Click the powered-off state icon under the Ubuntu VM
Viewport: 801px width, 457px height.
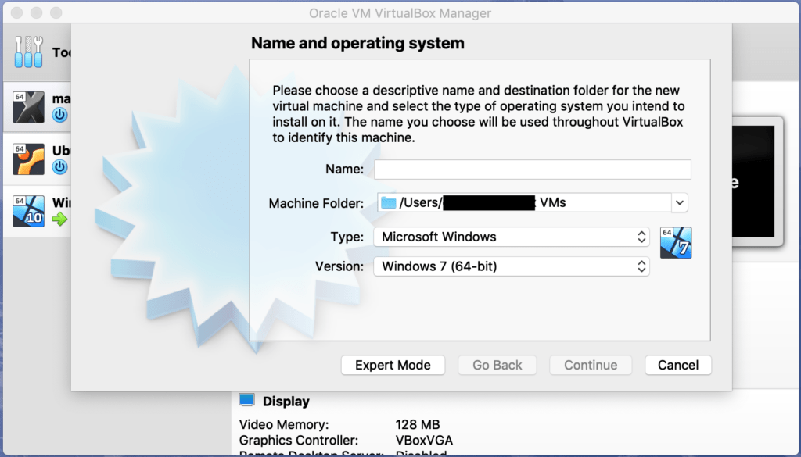59,166
